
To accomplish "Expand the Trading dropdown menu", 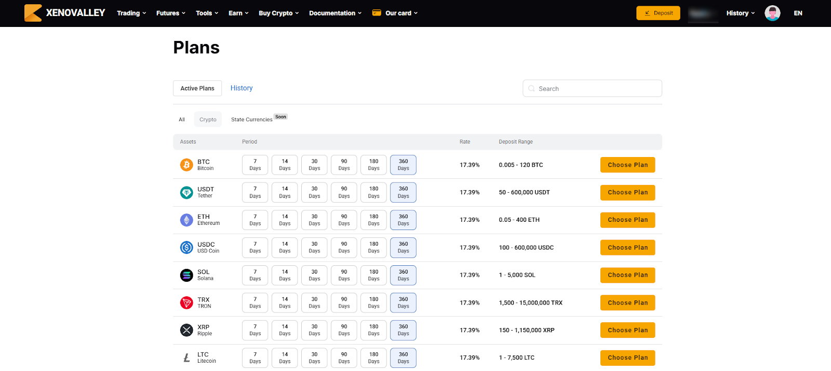I will pos(131,13).
